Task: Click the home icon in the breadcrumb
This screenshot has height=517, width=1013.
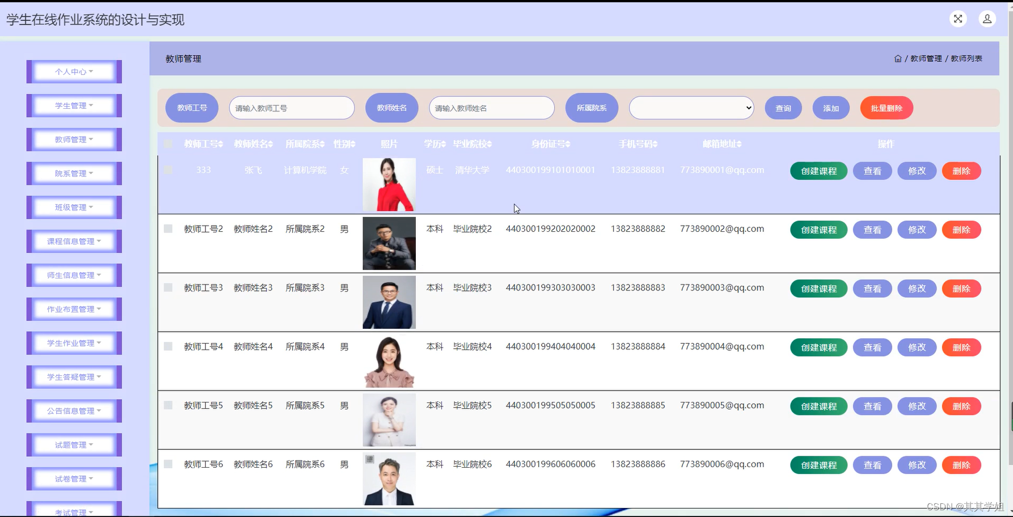Action: pos(898,58)
